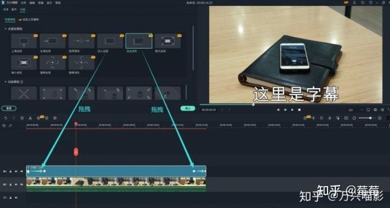Click the red playhead marker on the ruler
The height and width of the screenshot is (208, 390).
(x=76, y=124)
